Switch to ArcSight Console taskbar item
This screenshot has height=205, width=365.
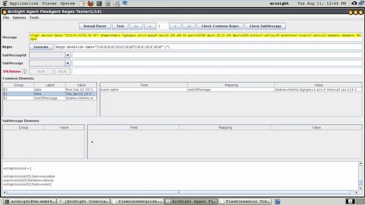[x=84, y=201]
